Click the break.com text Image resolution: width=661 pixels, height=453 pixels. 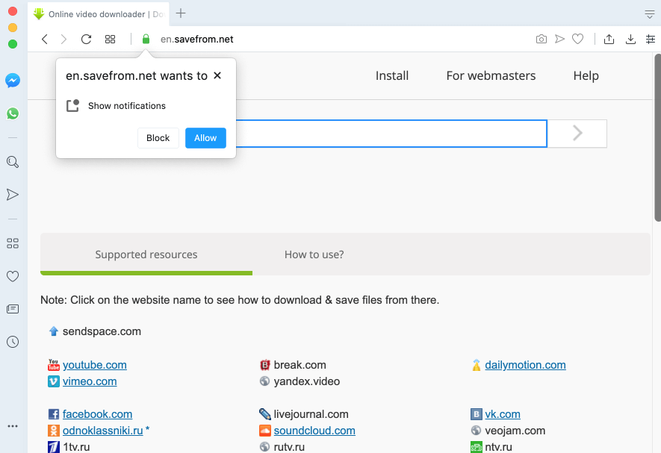click(x=300, y=365)
